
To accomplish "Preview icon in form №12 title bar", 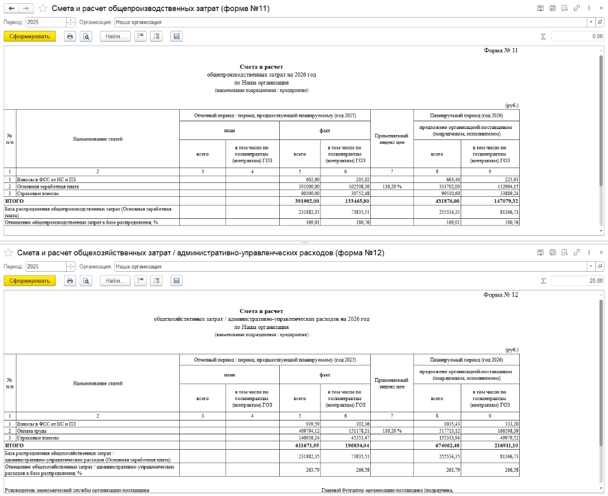I will coord(564,252).
